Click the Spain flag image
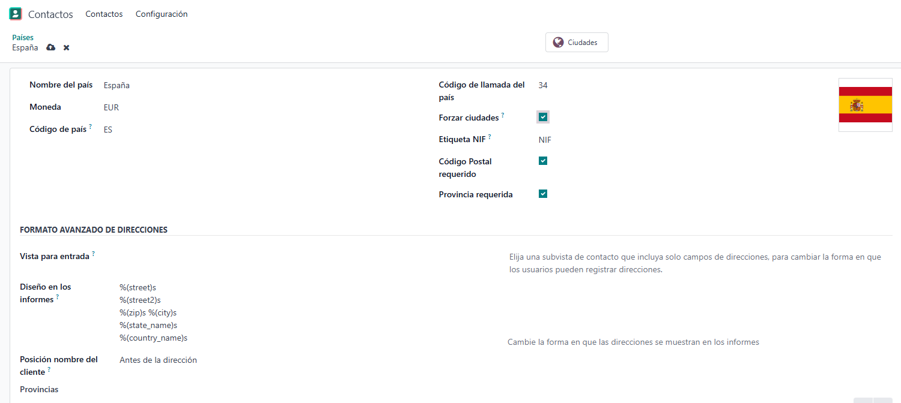The height and width of the screenshot is (403, 901). tap(865, 105)
